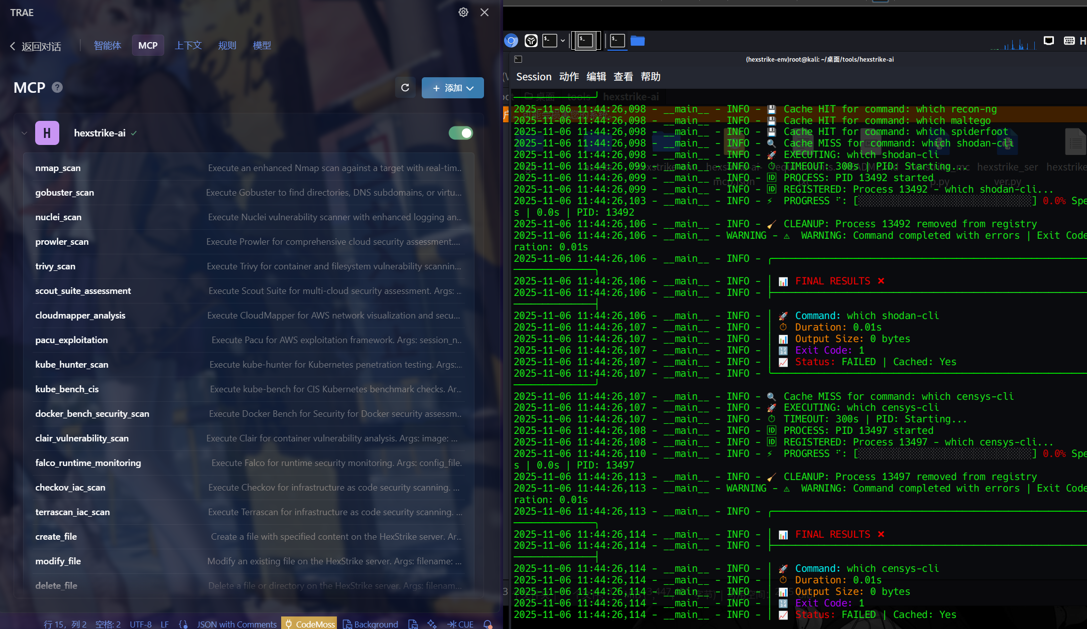The width and height of the screenshot is (1087, 629).
Task: Click the Background status bar item
Action: coord(371,623)
